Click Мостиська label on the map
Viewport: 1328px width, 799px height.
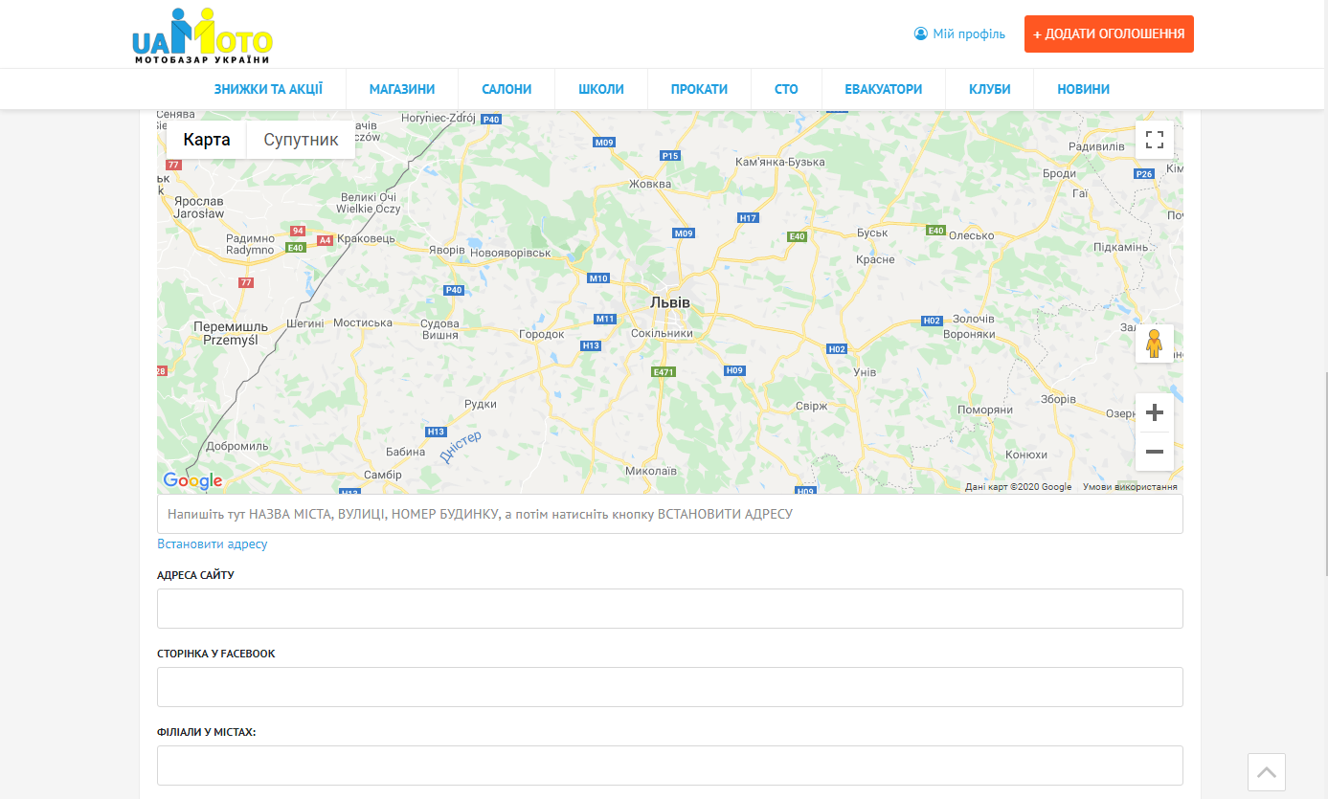(363, 322)
